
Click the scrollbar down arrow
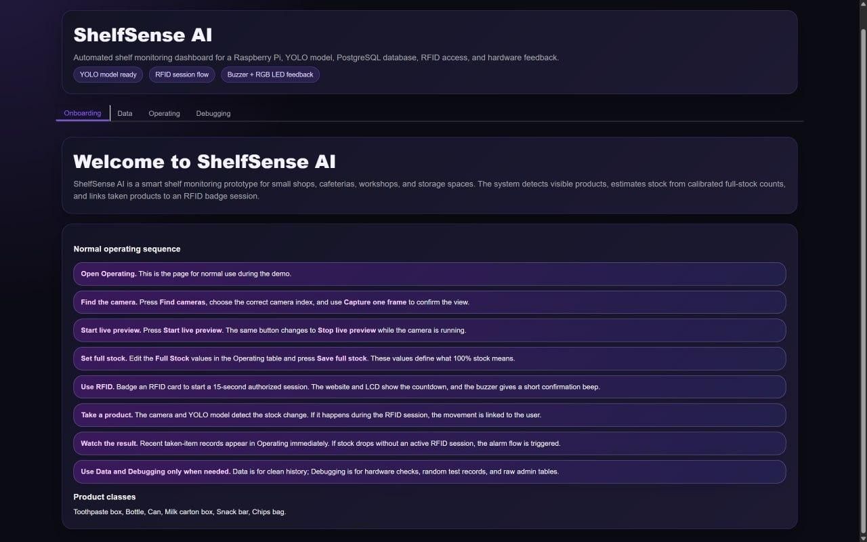pos(862,537)
